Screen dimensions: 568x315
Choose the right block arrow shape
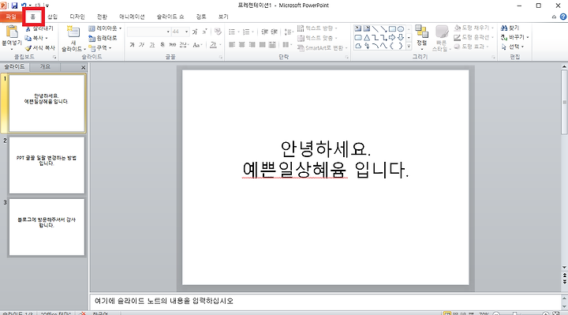tap(392, 37)
